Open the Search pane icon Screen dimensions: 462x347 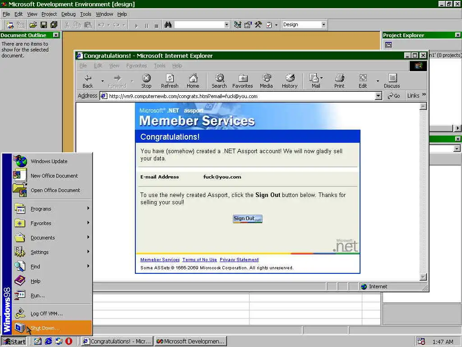tap(219, 81)
